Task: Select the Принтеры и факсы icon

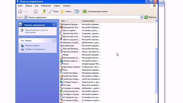Action: [61, 67]
